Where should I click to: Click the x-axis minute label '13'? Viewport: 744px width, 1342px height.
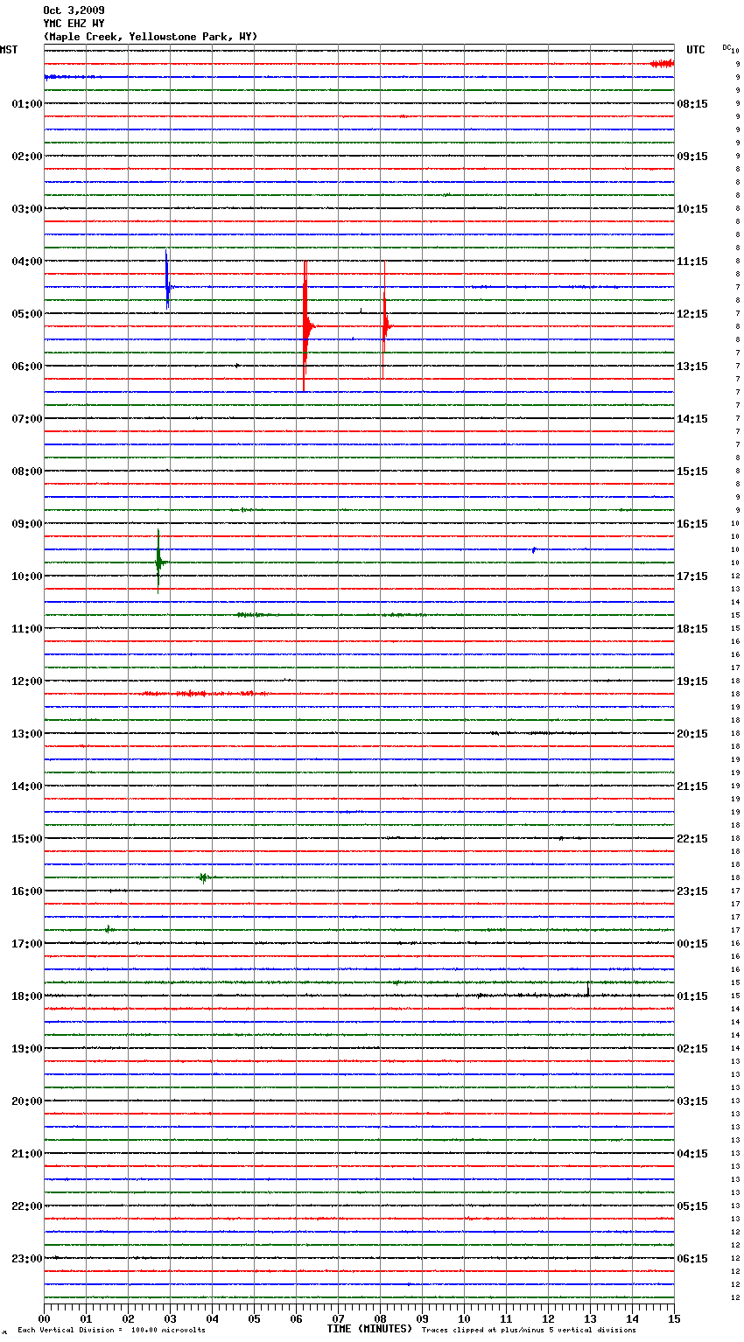click(x=590, y=1318)
